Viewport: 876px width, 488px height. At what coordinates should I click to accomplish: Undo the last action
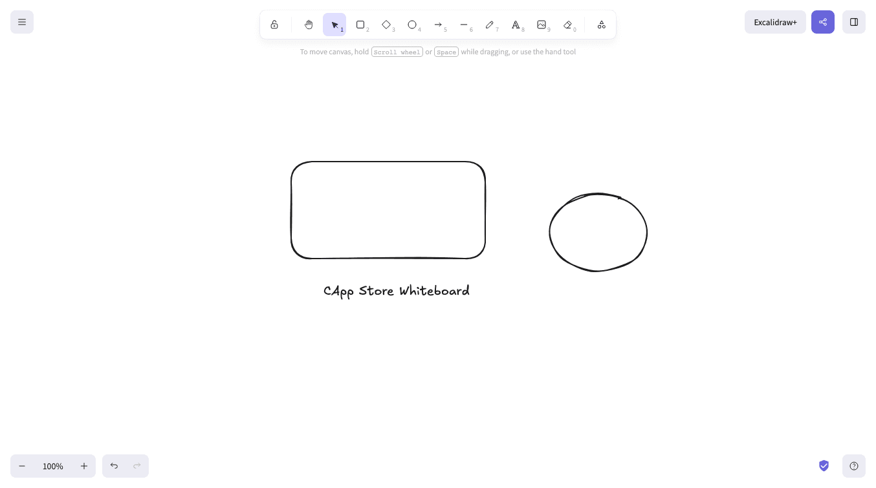coord(114,466)
